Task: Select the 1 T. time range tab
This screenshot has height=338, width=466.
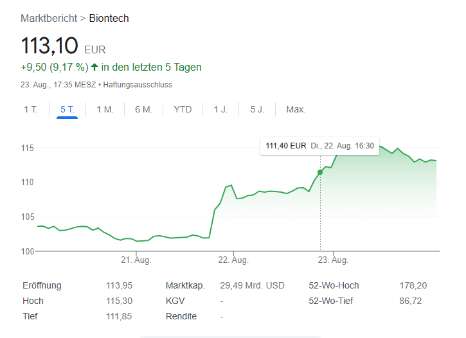Action: coord(31,109)
